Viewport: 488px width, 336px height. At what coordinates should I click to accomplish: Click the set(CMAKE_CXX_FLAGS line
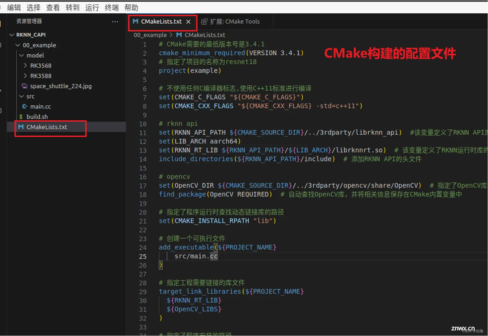(261, 106)
